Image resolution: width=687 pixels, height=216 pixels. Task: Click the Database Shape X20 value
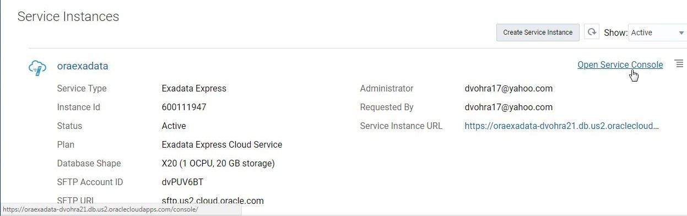tap(218, 163)
